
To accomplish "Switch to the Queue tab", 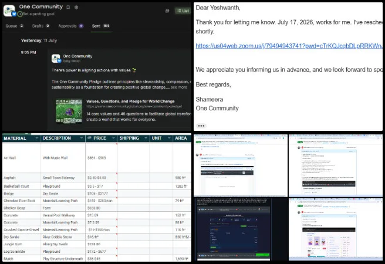I will click(15, 26).
